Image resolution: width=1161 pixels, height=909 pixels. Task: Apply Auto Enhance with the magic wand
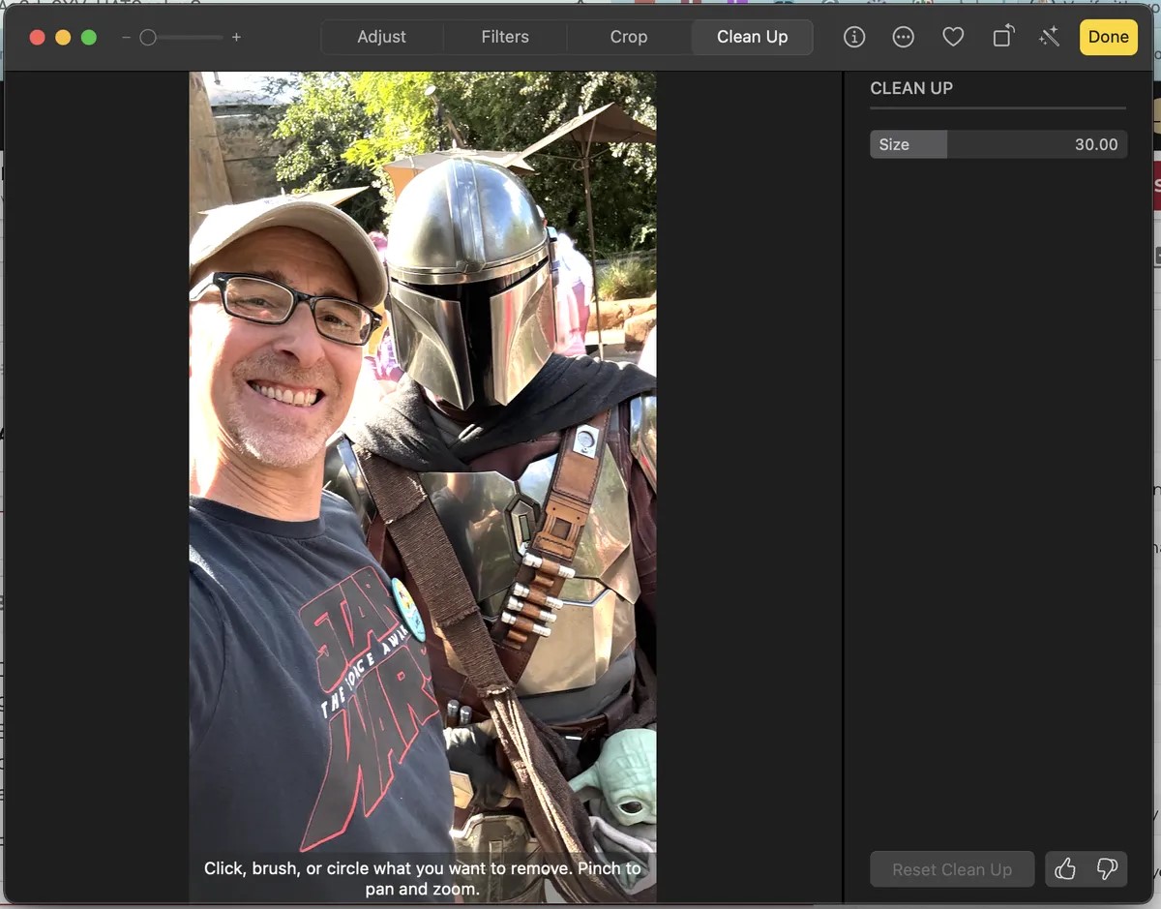pyautogui.click(x=1049, y=37)
